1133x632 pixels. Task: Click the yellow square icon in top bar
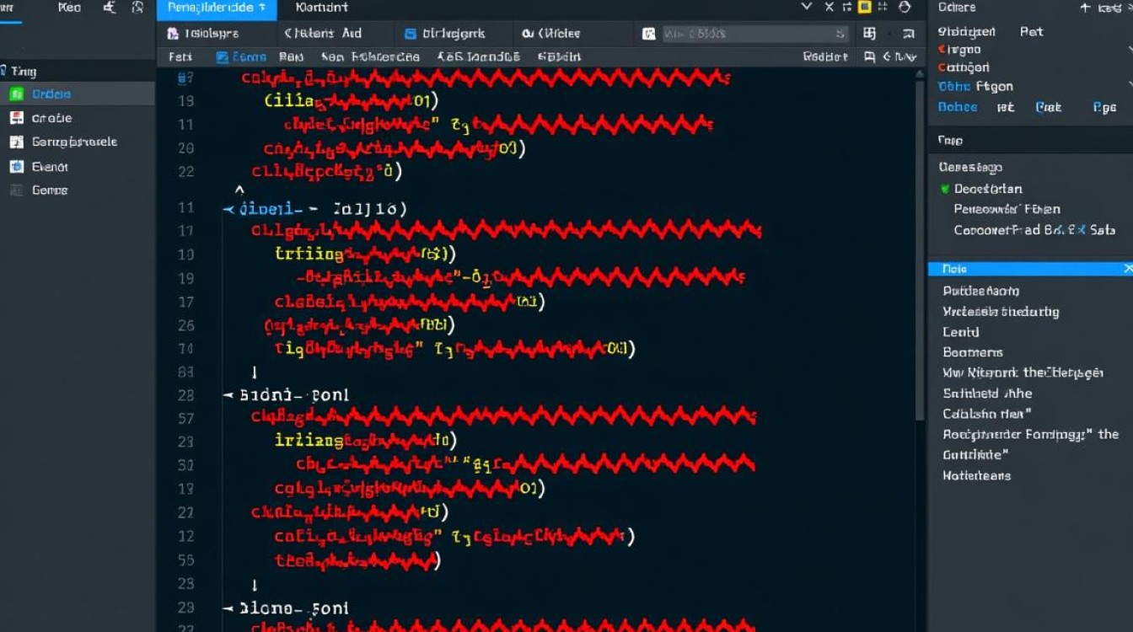tap(864, 8)
